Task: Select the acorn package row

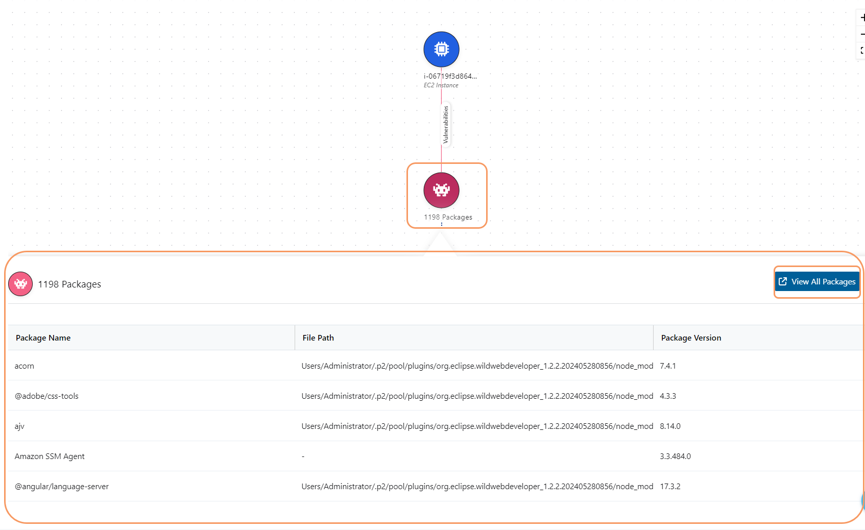Action: click(x=24, y=366)
